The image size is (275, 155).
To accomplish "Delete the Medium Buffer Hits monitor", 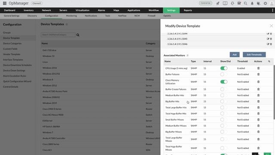I will pos(258,95).
